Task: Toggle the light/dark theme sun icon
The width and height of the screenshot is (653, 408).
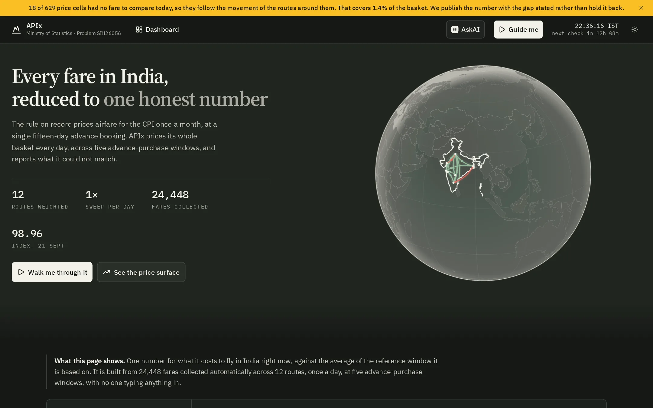Action: [x=635, y=30]
